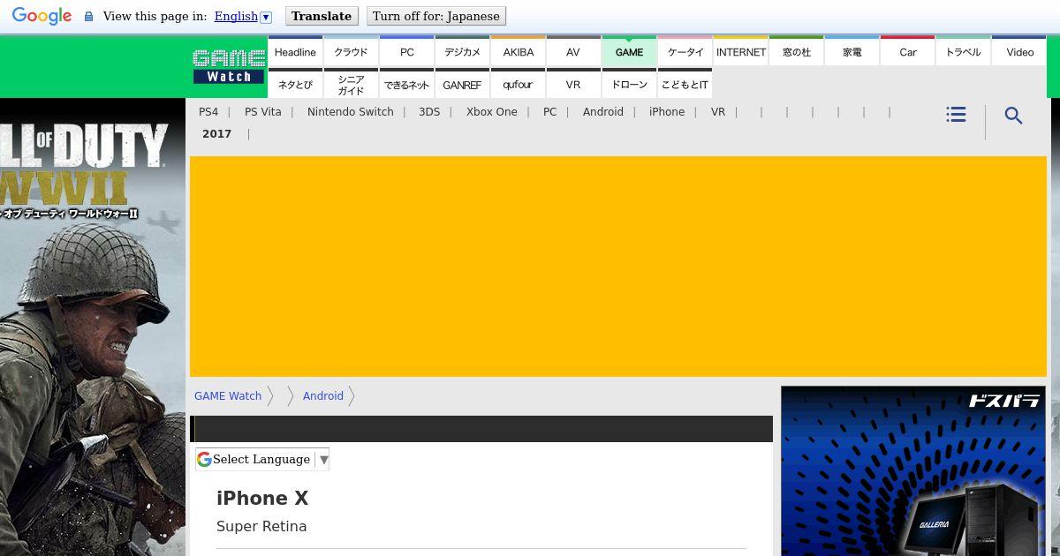This screenshot has height=556, width=1060.
Task: Click Android breadcrumb link
Action: [x=323, y=396]
